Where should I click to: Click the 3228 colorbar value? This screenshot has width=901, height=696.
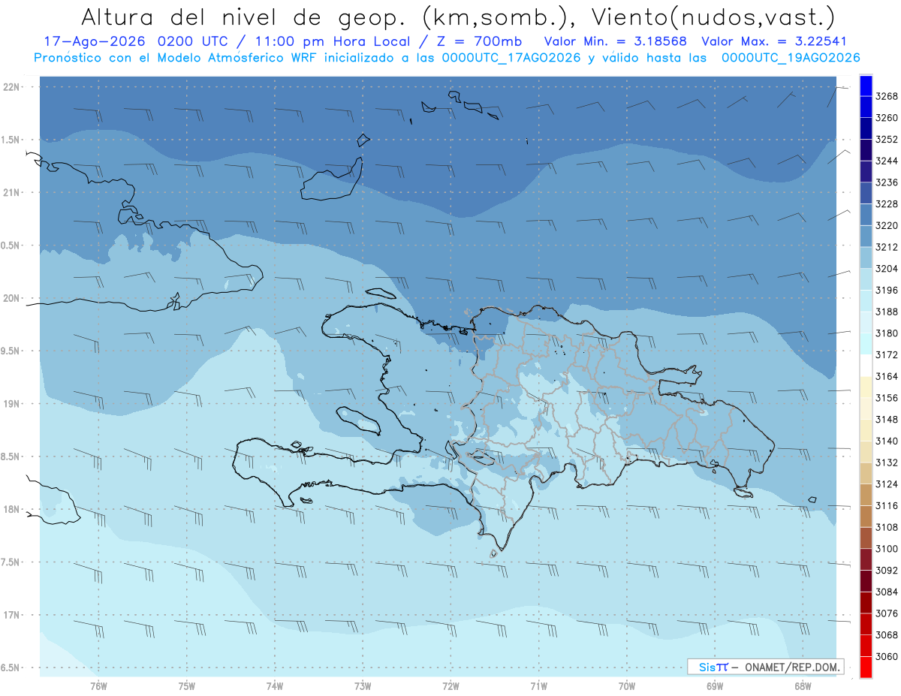(x=887, y=203)
